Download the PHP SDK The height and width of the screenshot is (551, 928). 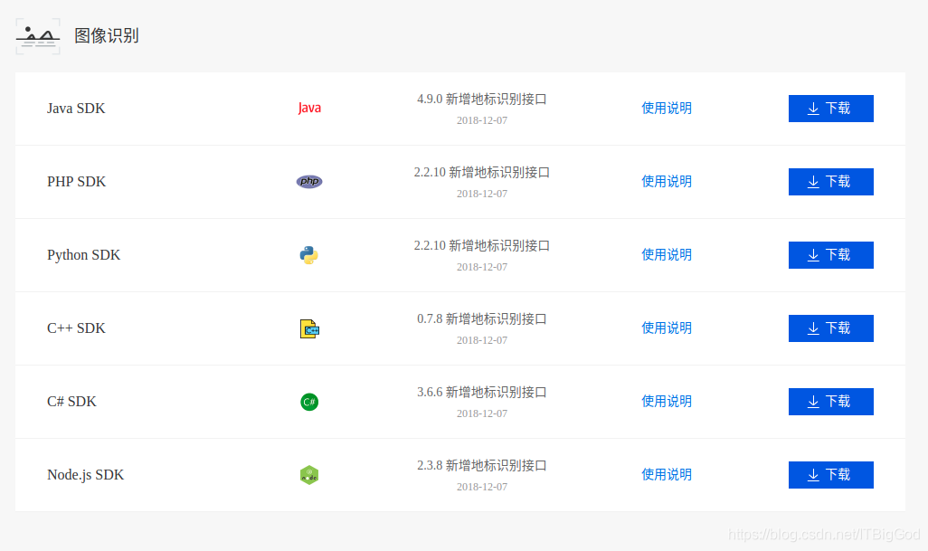830,181
